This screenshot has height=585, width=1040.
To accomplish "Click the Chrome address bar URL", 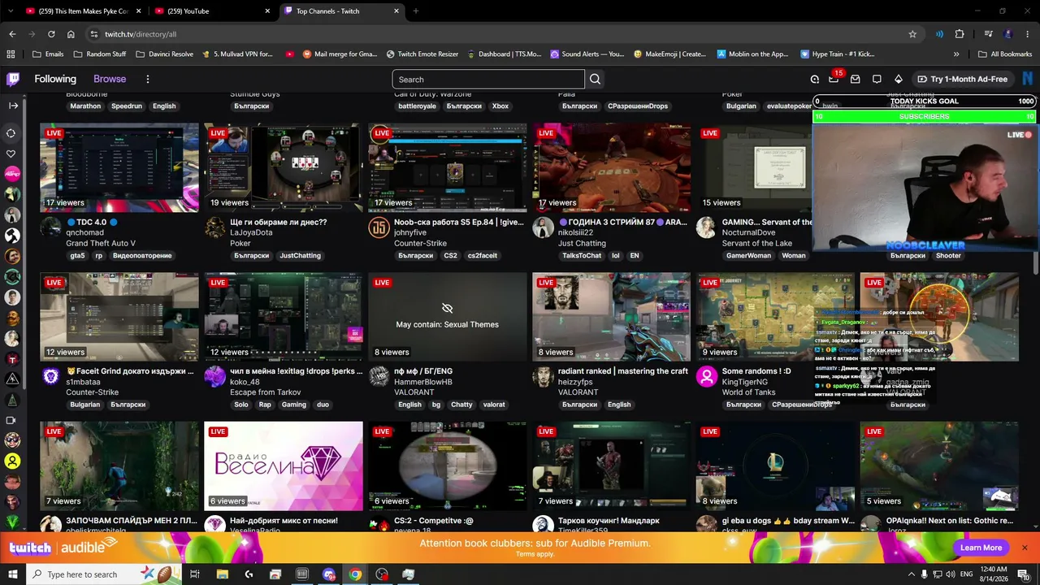I will pyautogui.click(x=141, y=34).
